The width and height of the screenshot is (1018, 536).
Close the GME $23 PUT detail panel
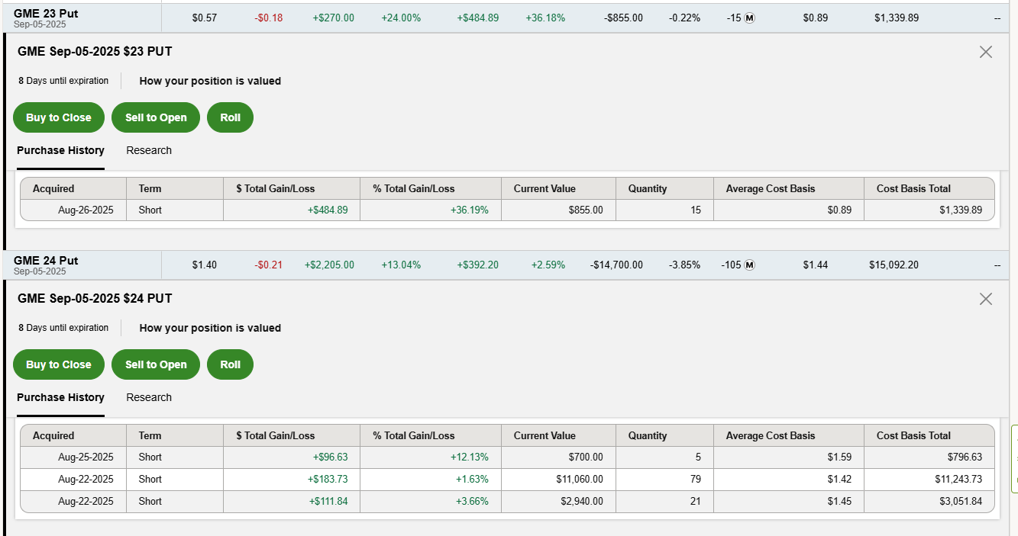(986, 52)
